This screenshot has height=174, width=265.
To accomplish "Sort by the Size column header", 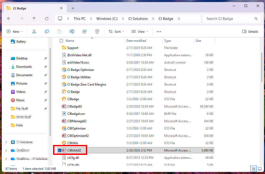I will click(198, 41).
